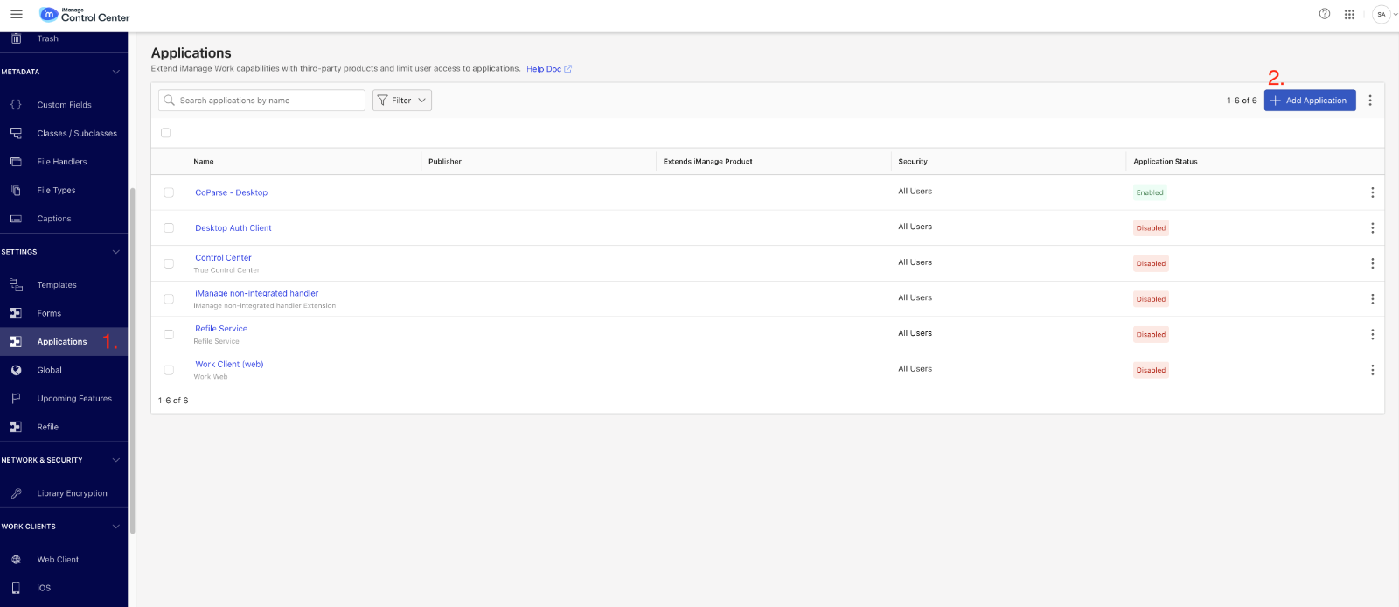Viewport: 1399px width, 607px height.
Task: Click the Disabled badge for Desktop Auth Client
Action: (1151, 228)
